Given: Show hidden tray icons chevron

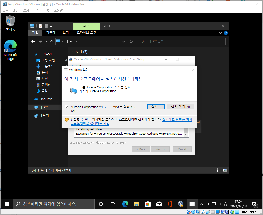Looking at the screenshot, I should pyautogui.click(x=201, y=204).
